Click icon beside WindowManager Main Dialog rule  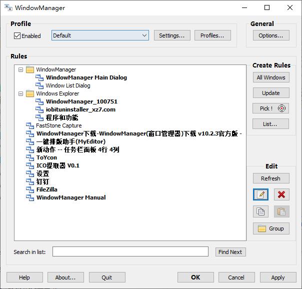click(x=39, y=77)
